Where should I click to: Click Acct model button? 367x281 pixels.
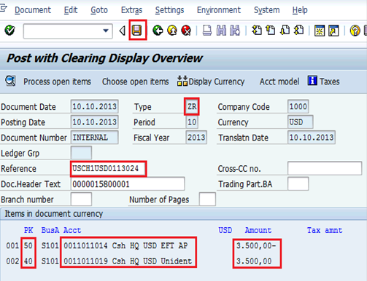pyautogui.click(x=279, y=82)
